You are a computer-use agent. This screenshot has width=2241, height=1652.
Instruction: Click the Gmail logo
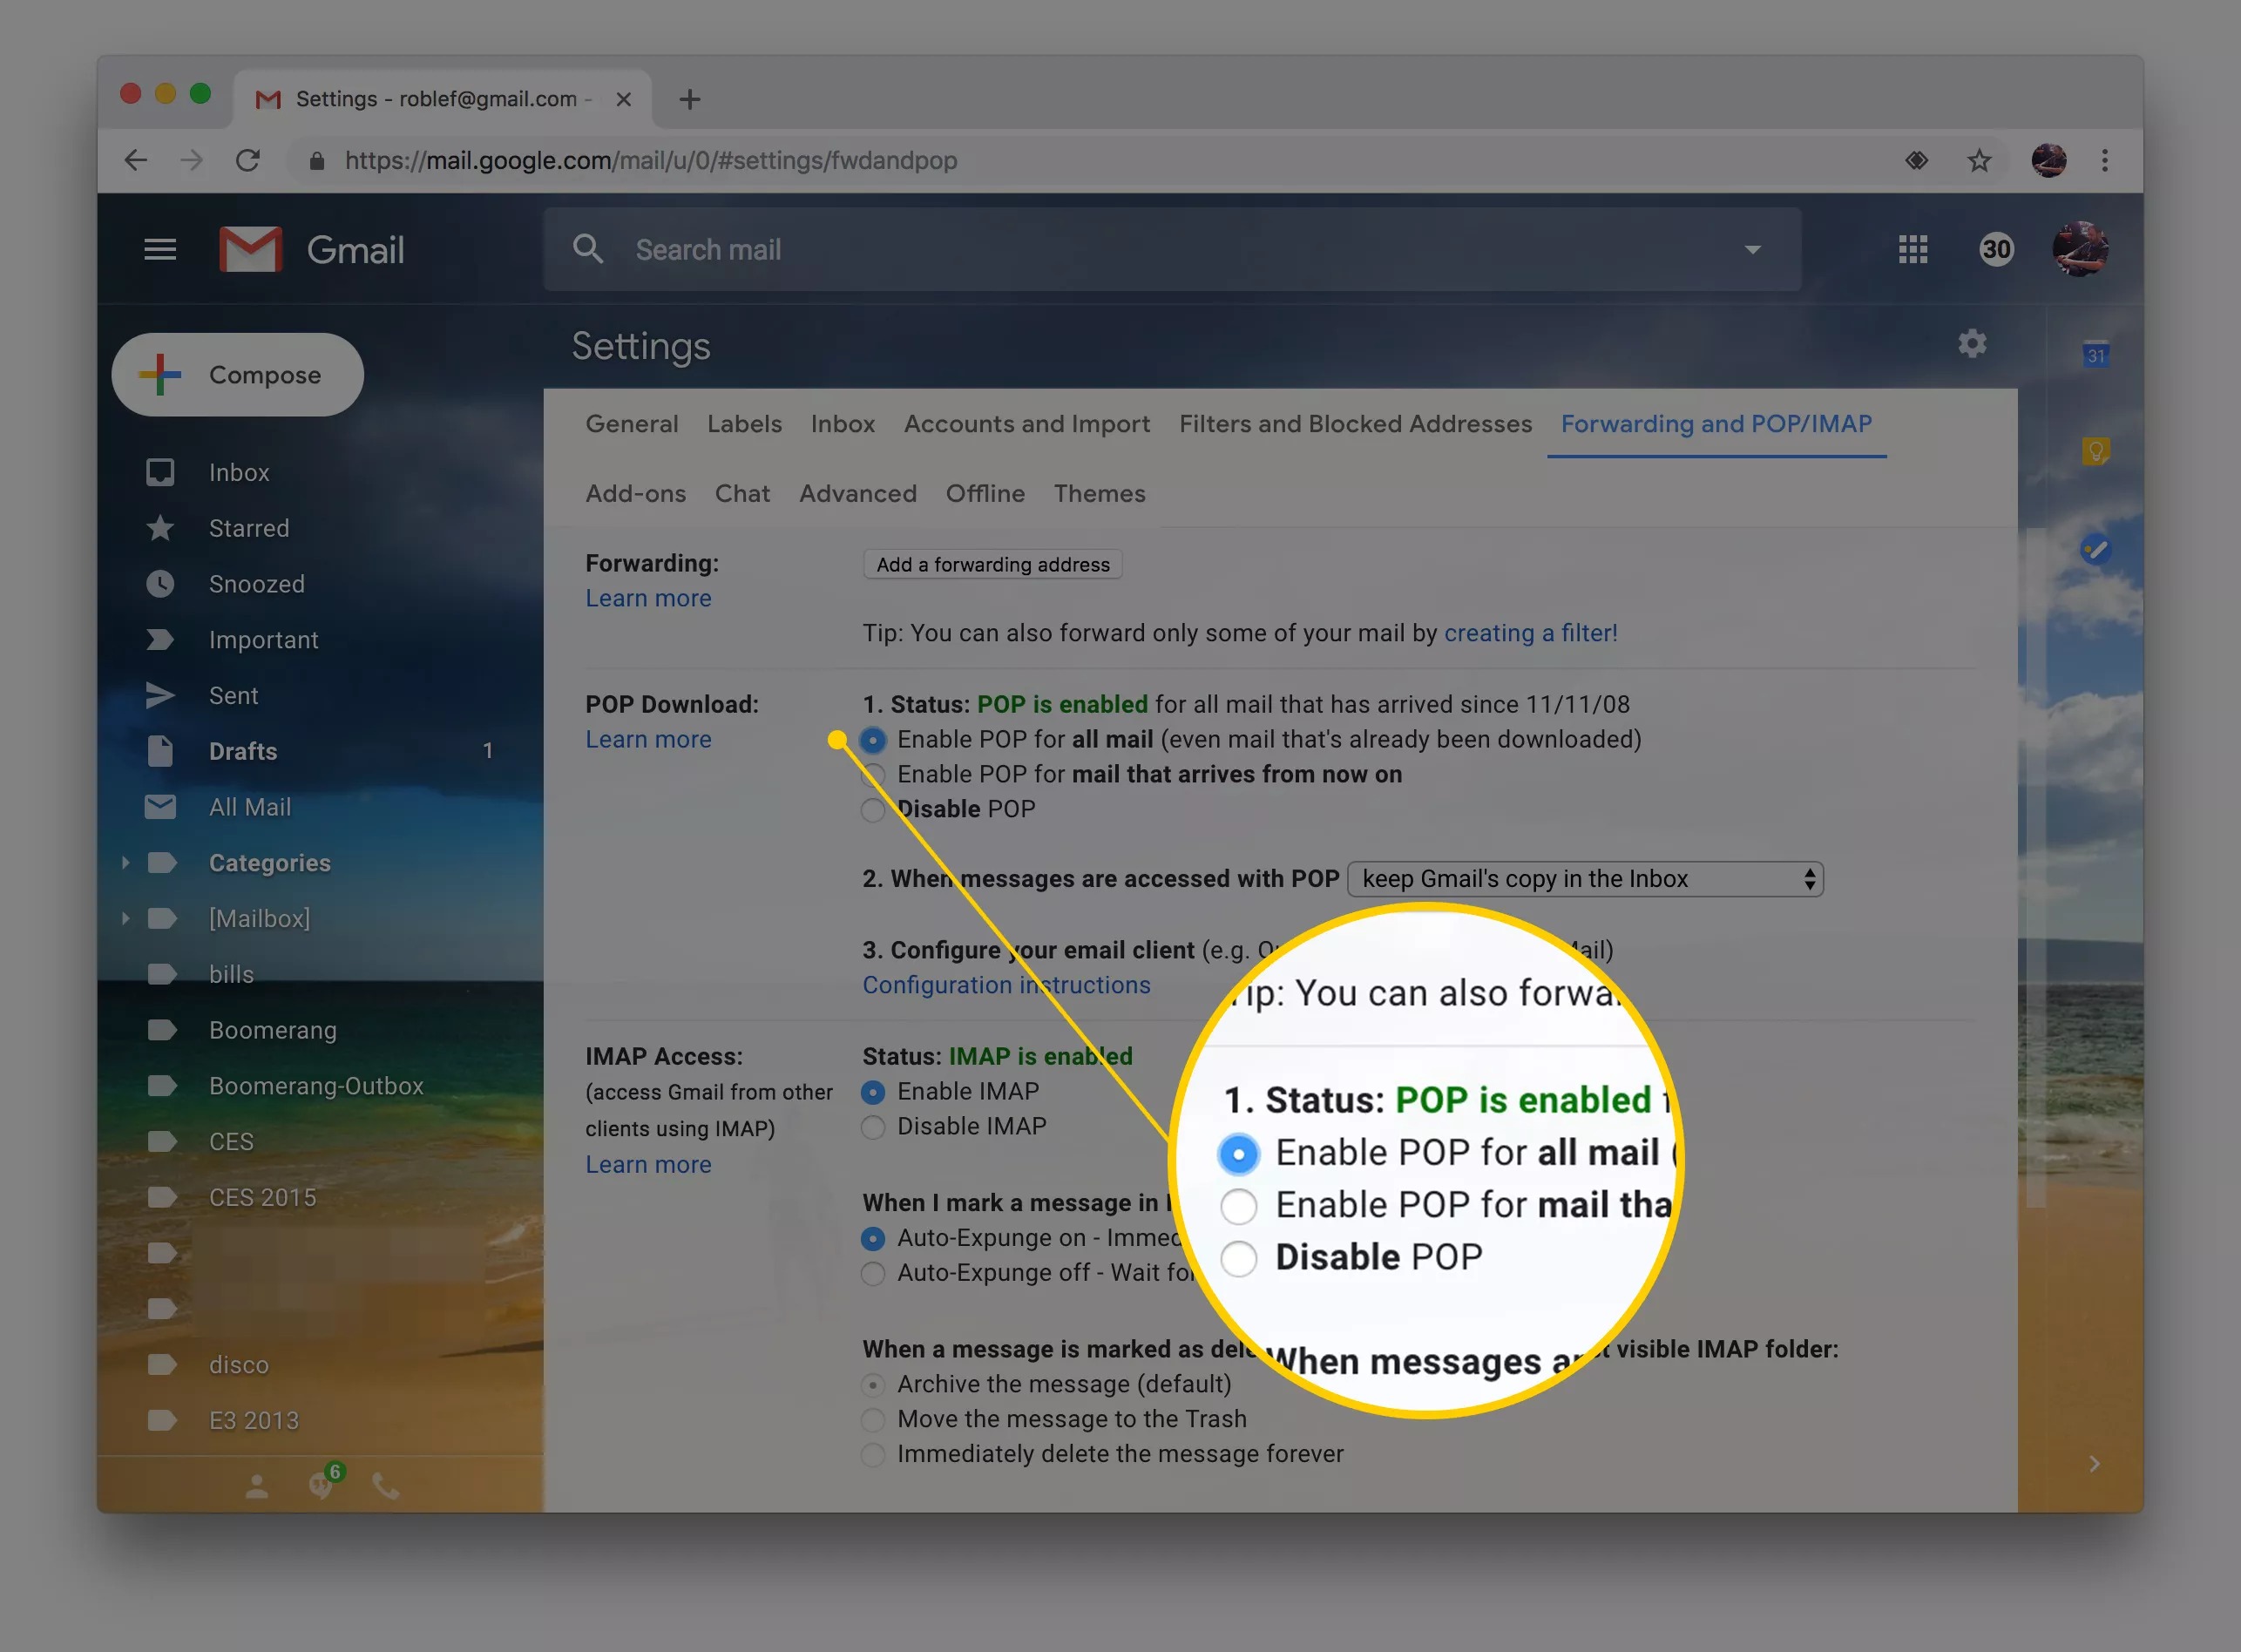[x=312, y=249]
